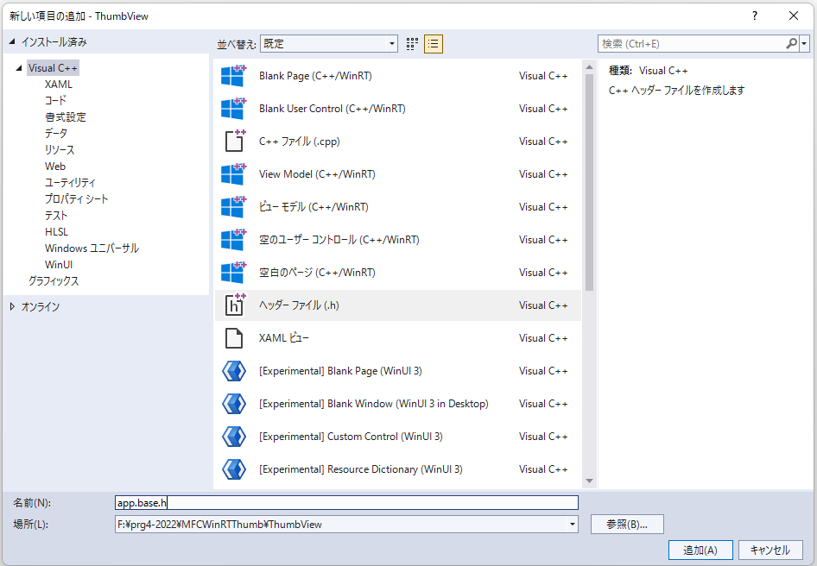Click the 追加(A) button
The height and width of the screenshot is (566, 817).
700,550
